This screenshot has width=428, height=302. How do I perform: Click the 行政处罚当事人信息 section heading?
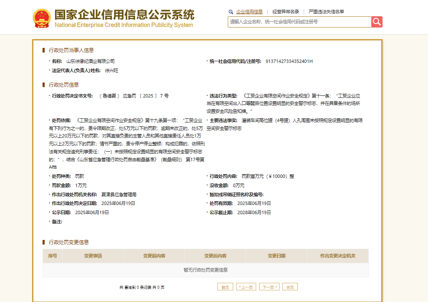tap(71, 50)
